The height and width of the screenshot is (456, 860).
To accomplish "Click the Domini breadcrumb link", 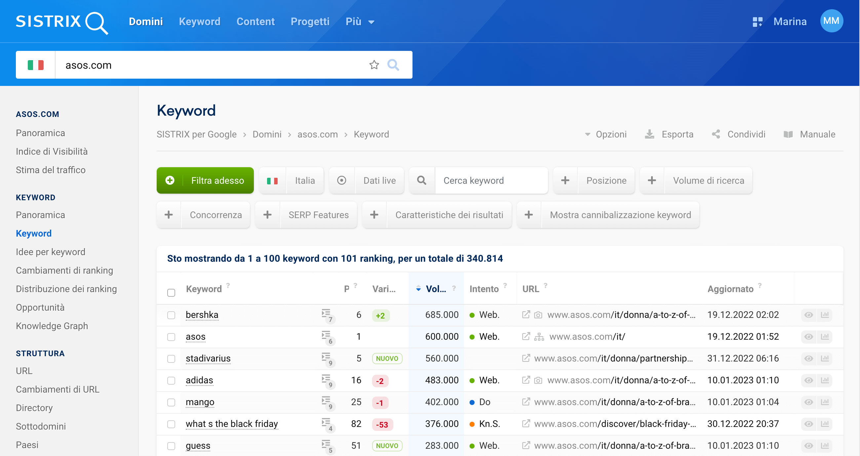I will pos(267,134).
